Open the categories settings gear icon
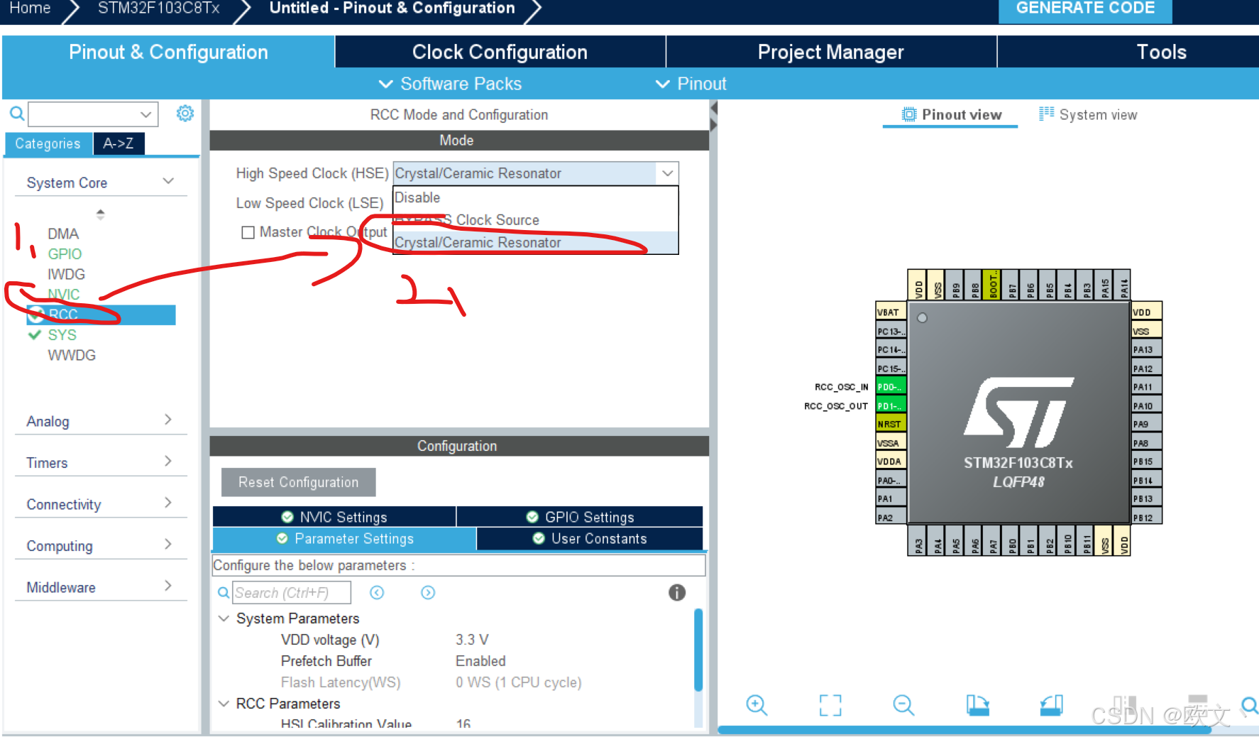Screen dimensions: 1259x737 click(185, 114)
